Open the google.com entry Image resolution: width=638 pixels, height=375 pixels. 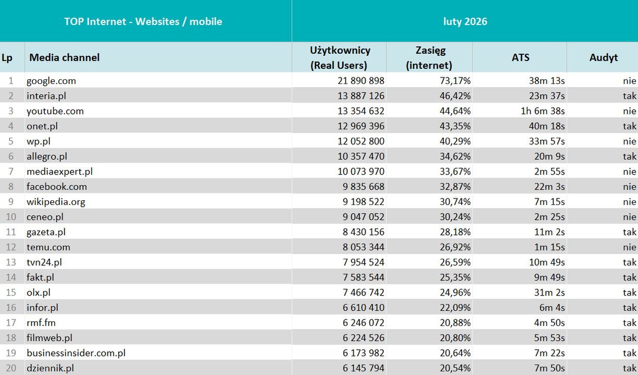point(51,81)
